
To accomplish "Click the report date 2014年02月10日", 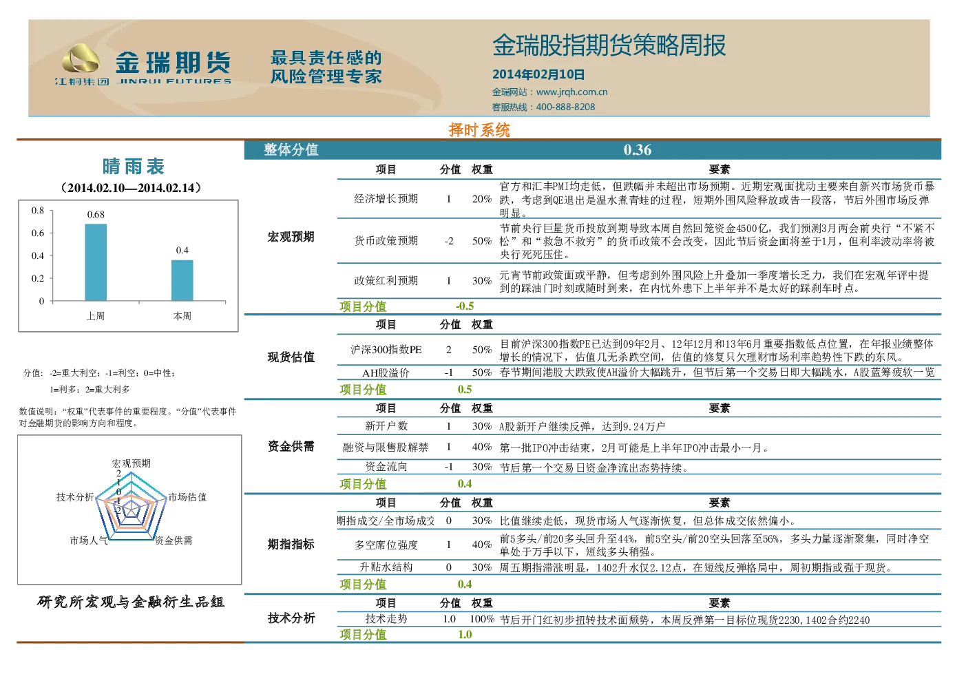I will (538, 74).
